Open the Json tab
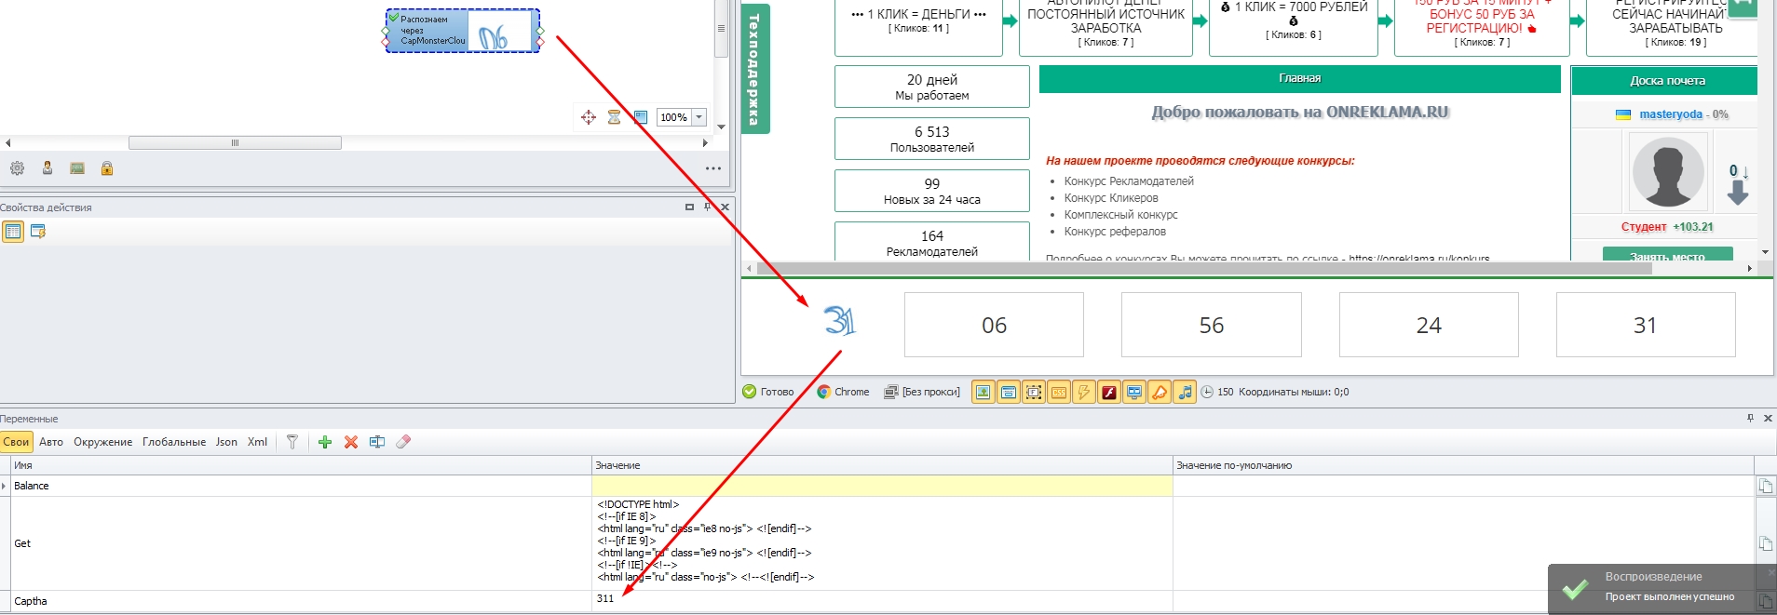Viewport: 1777px width, 615px height. click(x=226, y=442)
